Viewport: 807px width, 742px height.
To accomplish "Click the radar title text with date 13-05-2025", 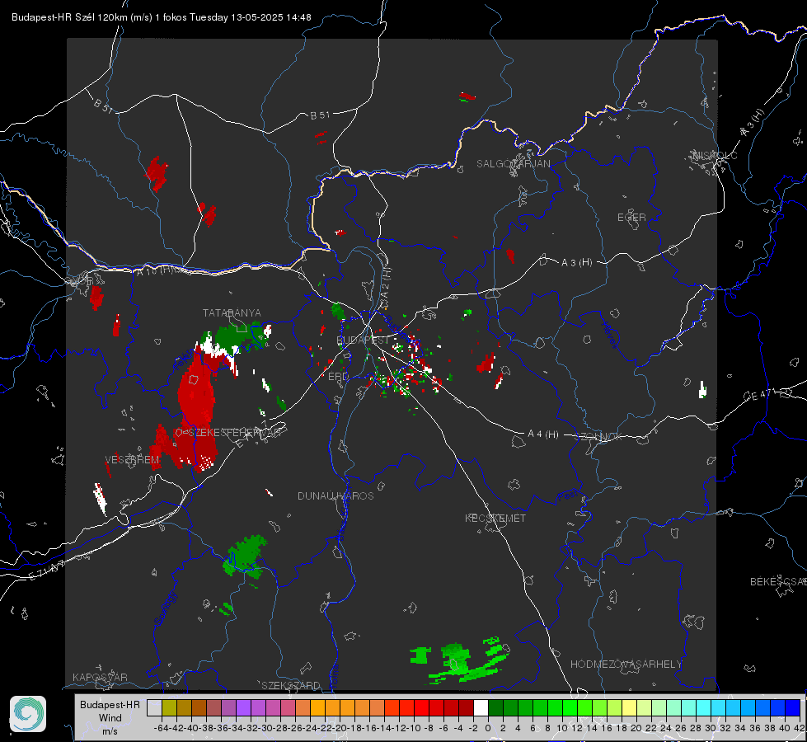I will (161, 17).
